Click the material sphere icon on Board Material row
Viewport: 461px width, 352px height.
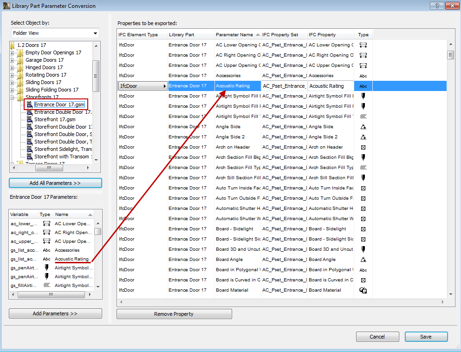coord(363,289)
